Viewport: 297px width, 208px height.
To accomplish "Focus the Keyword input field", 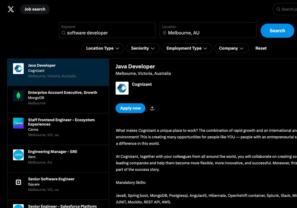I will pyautogui.click(x=107, y=30).
